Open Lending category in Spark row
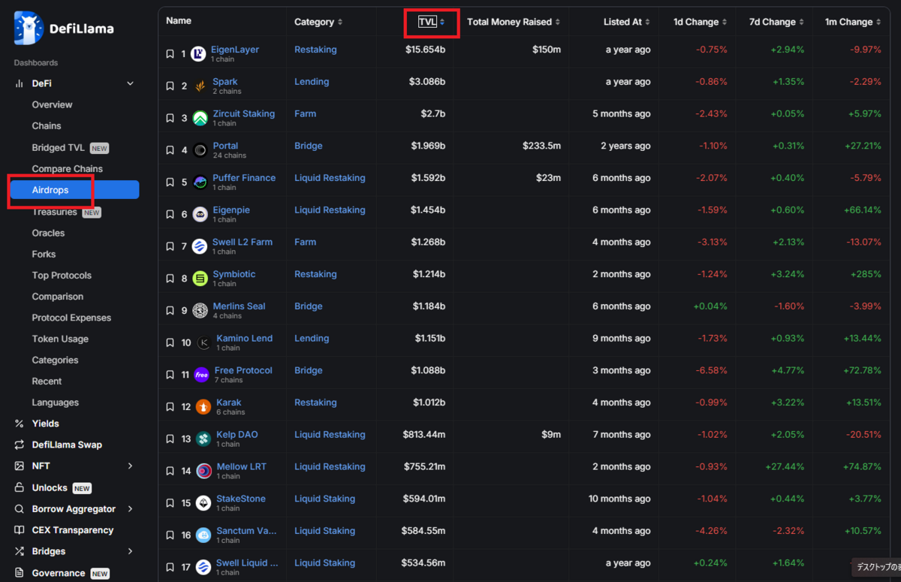Viewport: 901px width, 582px height. tap(312, 82)
